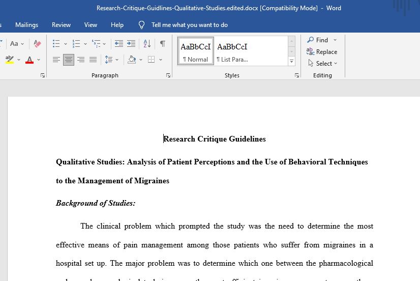This screenshot has height=281, width=420.
Task: Open line and paragraph spacing
Action: click(x=108, y=60)
